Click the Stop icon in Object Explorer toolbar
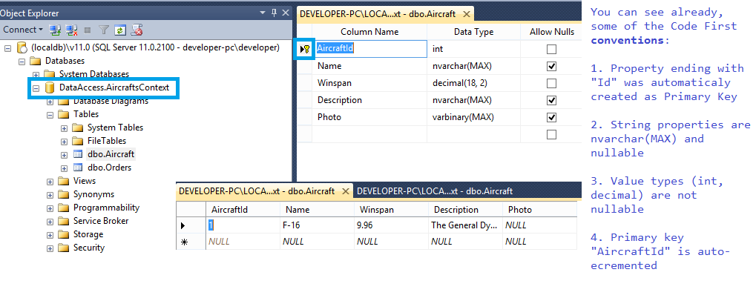This screenshot has width=756, height=298. pyautogui.click(x=88, y=30)
